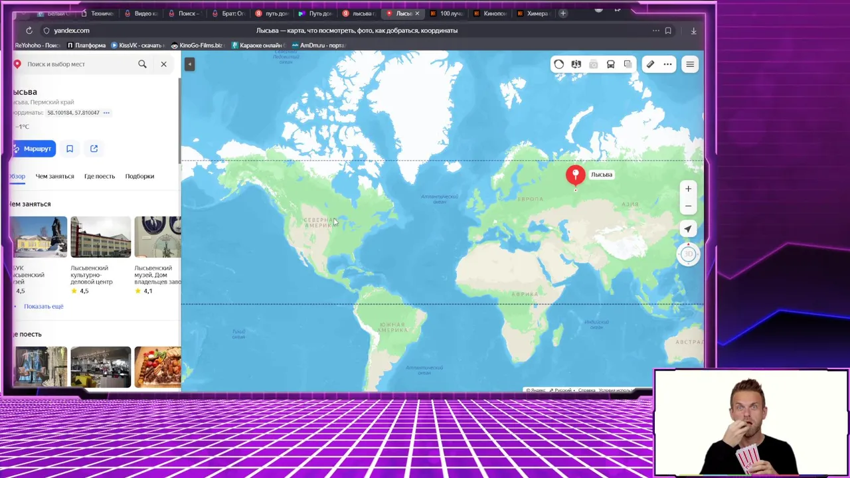Close the active Лысьва tab

417,13
